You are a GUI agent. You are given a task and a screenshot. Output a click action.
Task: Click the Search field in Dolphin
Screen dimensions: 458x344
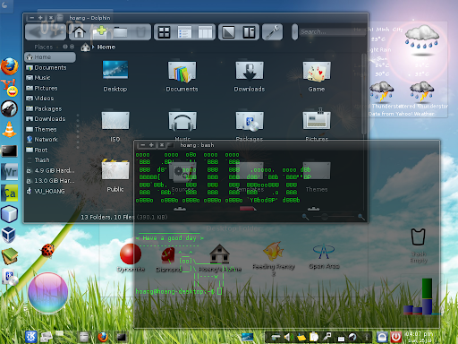(331, 31)
